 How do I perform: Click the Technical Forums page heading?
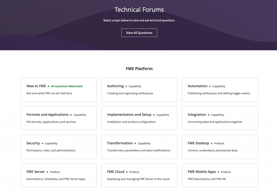pyautogui.click(x=139, y=9)
